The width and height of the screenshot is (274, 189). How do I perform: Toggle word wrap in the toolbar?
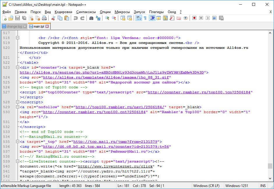tap(139, 18)
